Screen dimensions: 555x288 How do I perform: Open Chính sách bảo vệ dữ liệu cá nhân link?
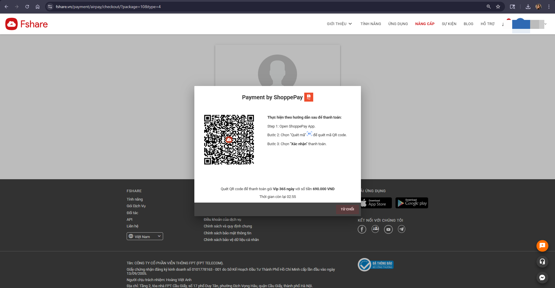pyautogui.click(x=231, y=240)
